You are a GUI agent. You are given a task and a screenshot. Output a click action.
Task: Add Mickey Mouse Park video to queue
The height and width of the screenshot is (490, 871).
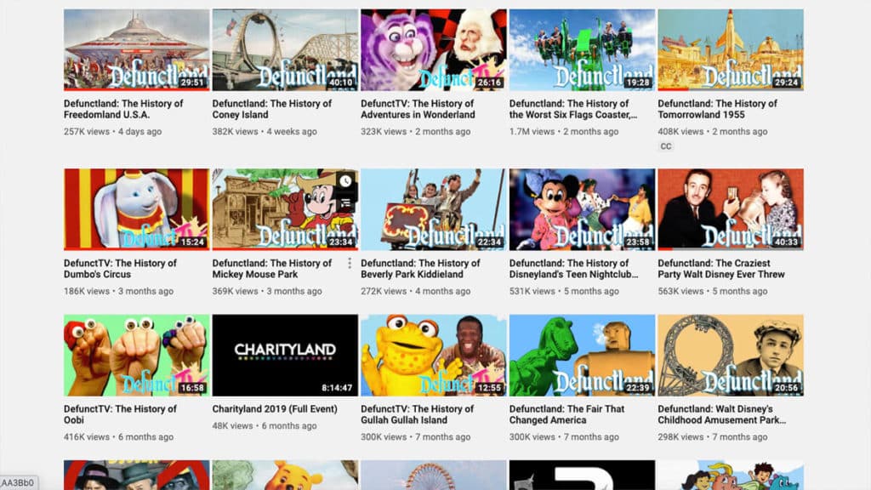coord(345,203)
